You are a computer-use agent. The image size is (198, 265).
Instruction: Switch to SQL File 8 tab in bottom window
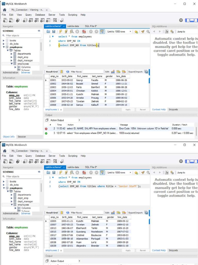(91, 167)
